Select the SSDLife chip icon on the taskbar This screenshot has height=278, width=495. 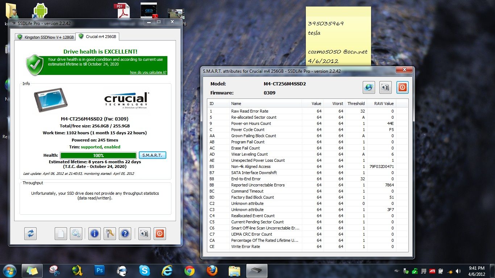257,271
